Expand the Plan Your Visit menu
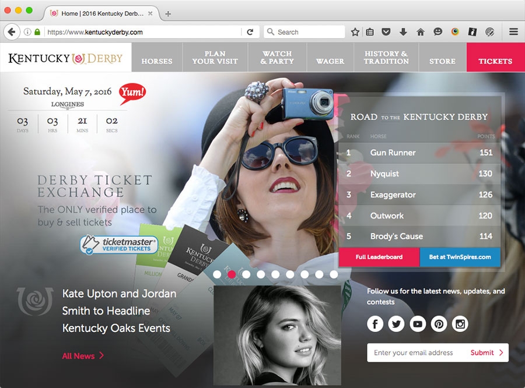This screenshot has width=525, height=388. pyautogui.click(x=215, y=57)
